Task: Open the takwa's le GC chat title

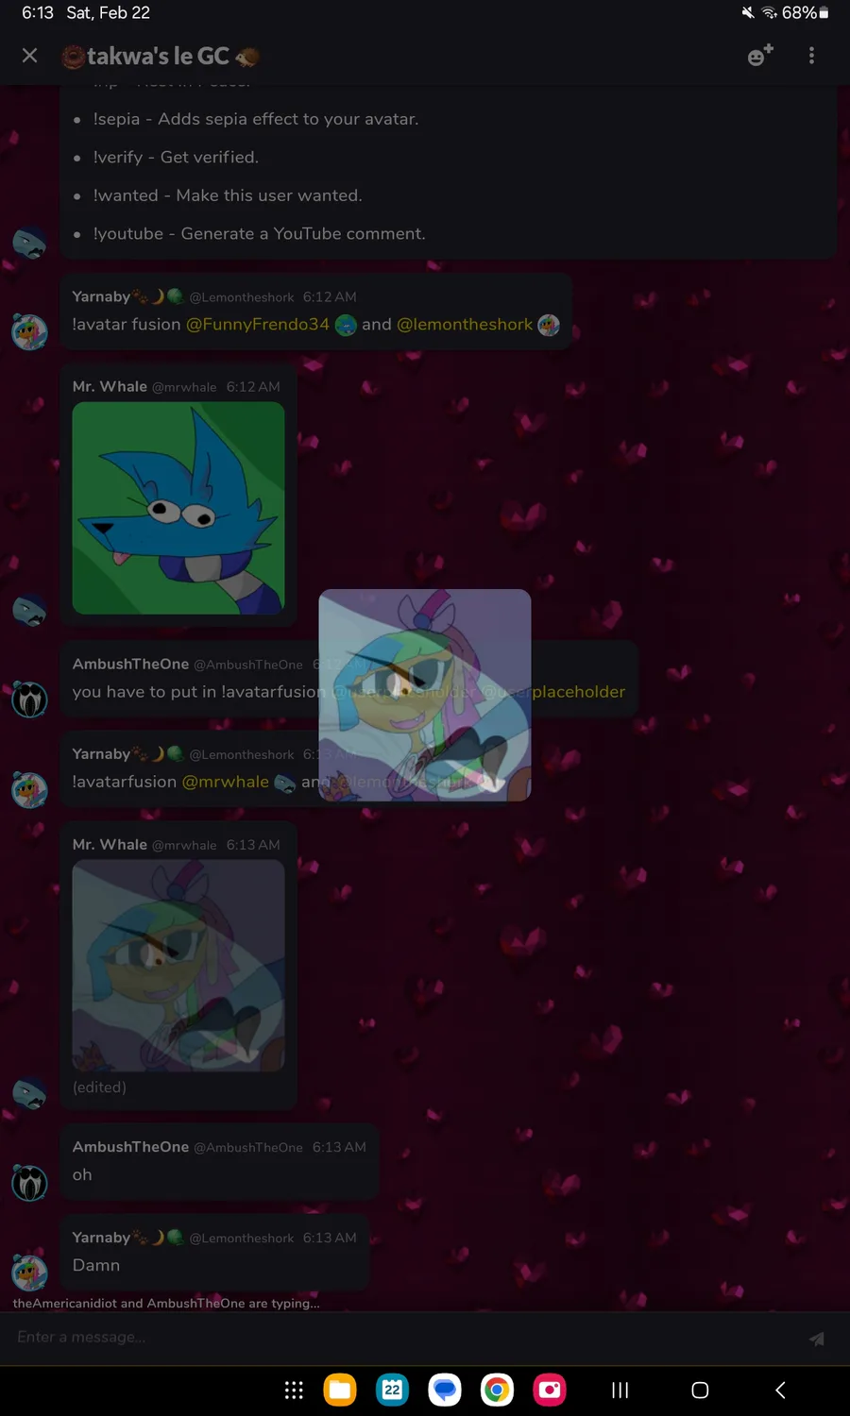Action: tap(159, 57)
